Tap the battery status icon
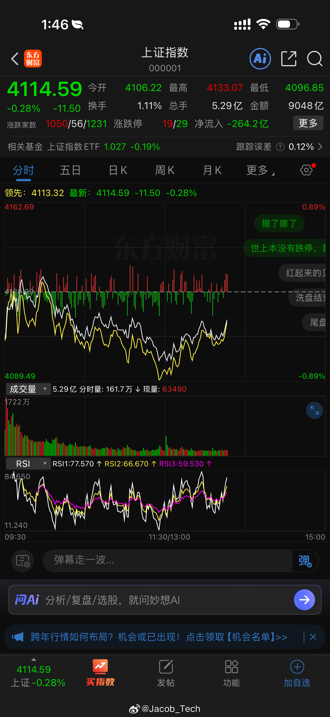330x717 pixels. point(288,24)
